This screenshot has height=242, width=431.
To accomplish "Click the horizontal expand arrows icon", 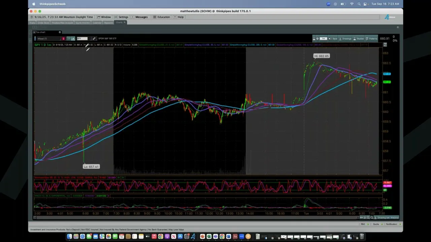I will [x=361, y=218].
